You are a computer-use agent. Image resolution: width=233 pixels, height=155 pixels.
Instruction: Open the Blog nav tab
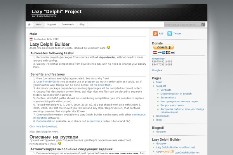point(82,24)
